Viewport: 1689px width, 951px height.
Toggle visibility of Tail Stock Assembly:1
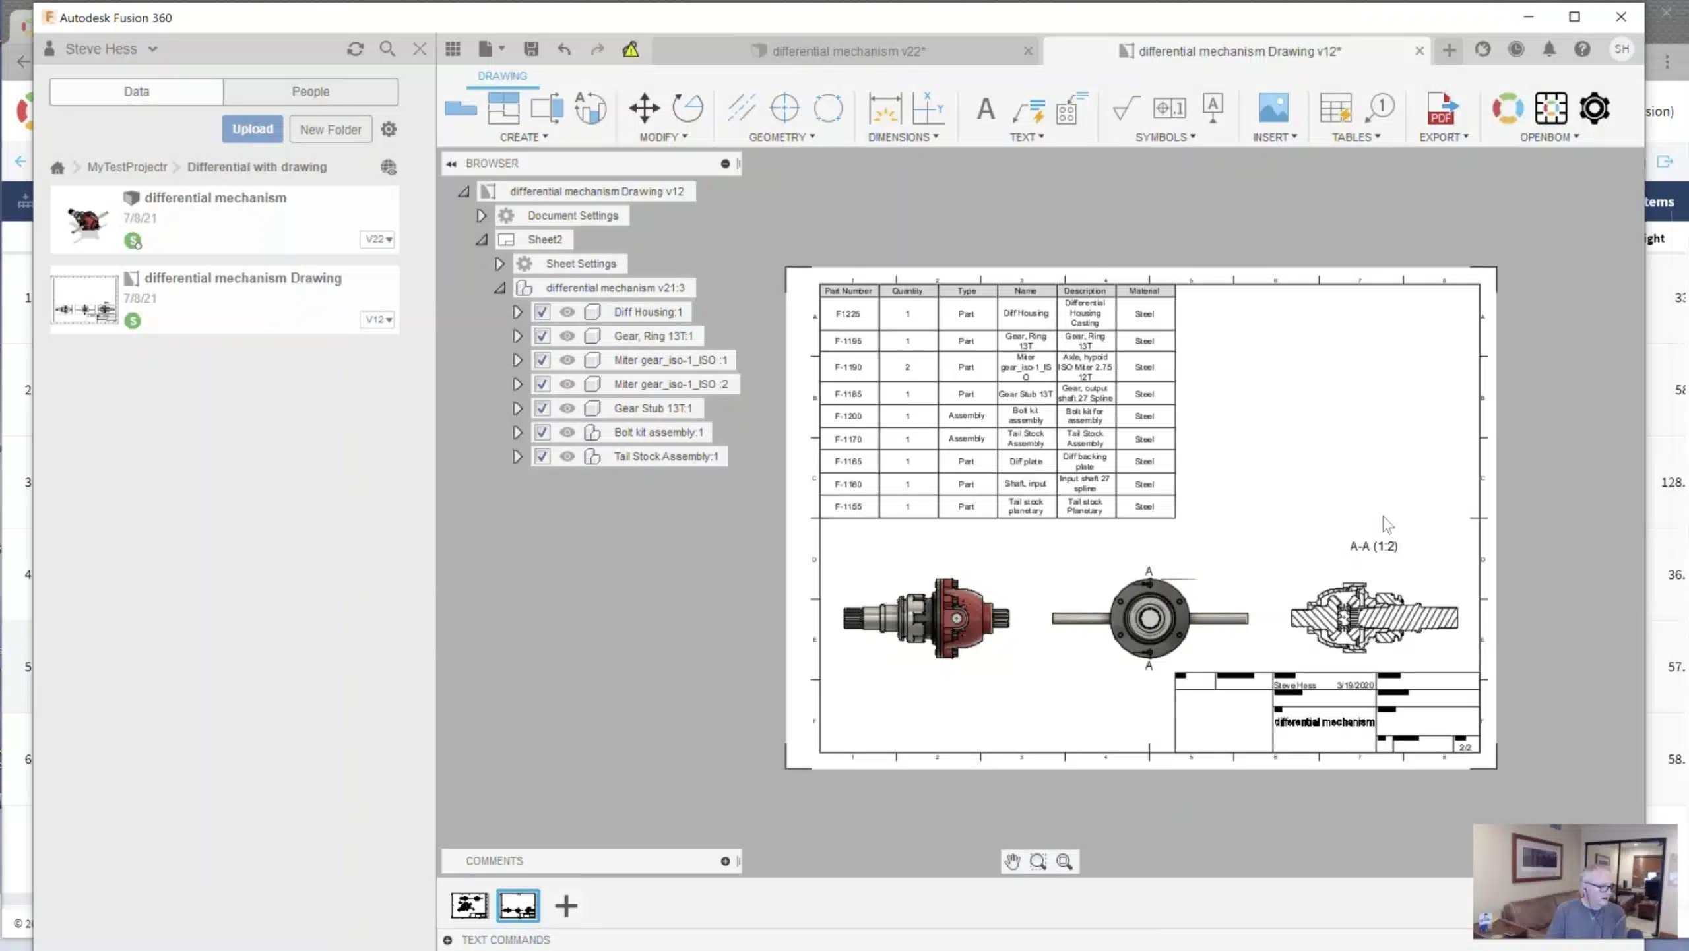pyautogui.click(x=567, y=456)
